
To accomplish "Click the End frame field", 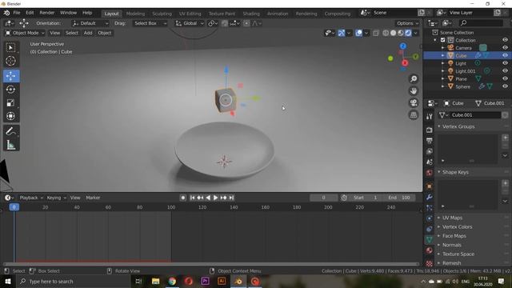I will 399,198.
